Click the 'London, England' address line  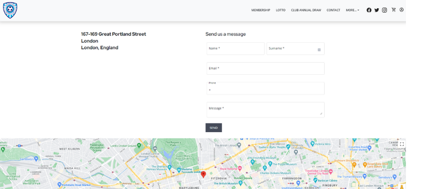coord(100,48)
